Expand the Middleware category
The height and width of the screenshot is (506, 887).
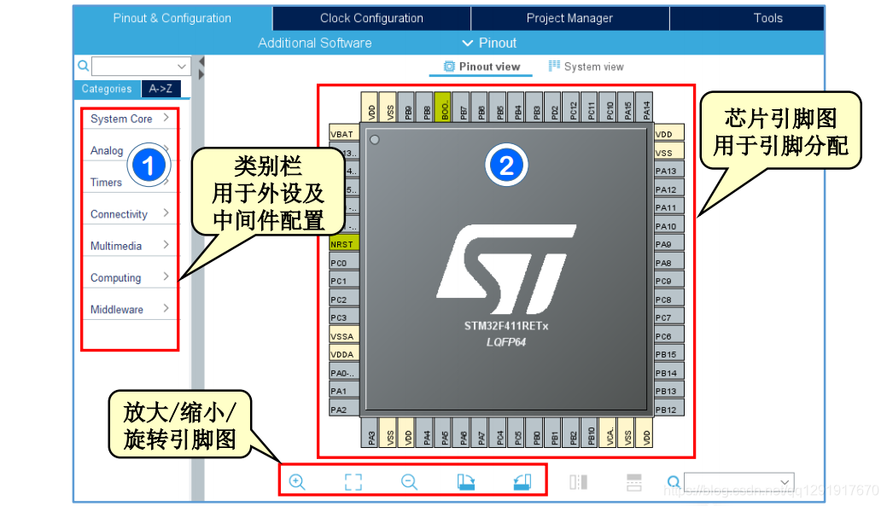[x=130, y=309]
